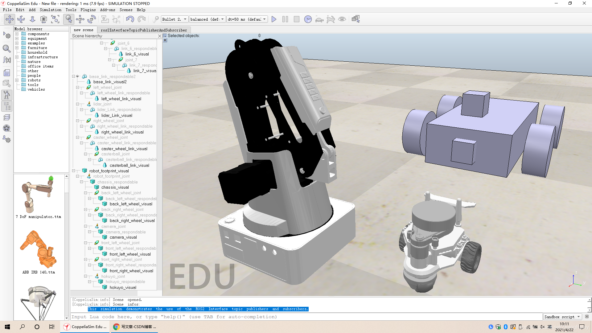
Task: Click the camera pan tool icon
Action: pyautogui.click(x=10, y=19)
